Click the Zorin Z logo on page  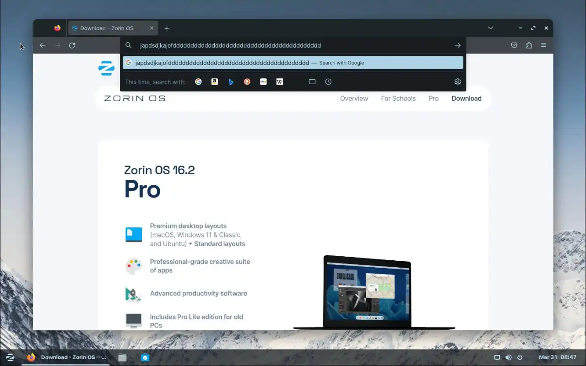(x=106, y=68)
